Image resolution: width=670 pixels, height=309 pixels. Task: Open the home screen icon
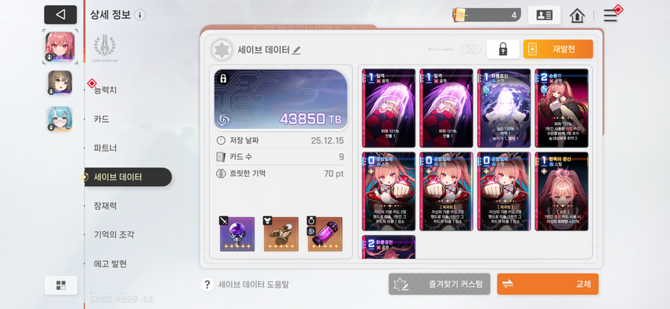point(577,16)
